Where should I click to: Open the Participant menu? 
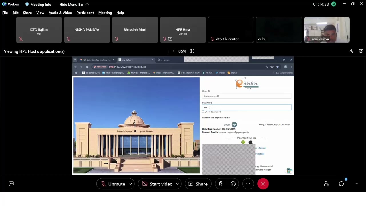pyautogui.click(x=85, y=13)
